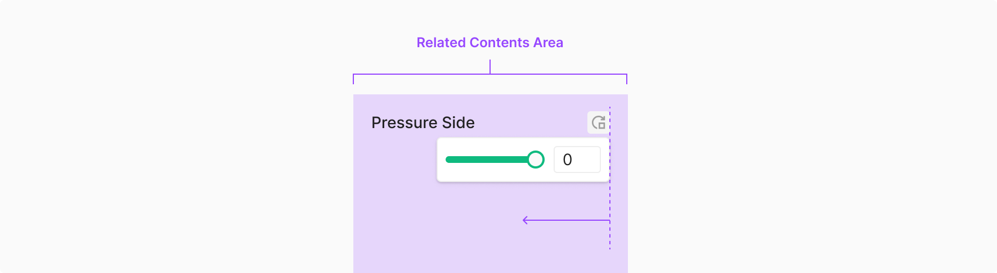Click the purple bracket's horizontal line
Screen dimensions: 997x273
(422, 74)
